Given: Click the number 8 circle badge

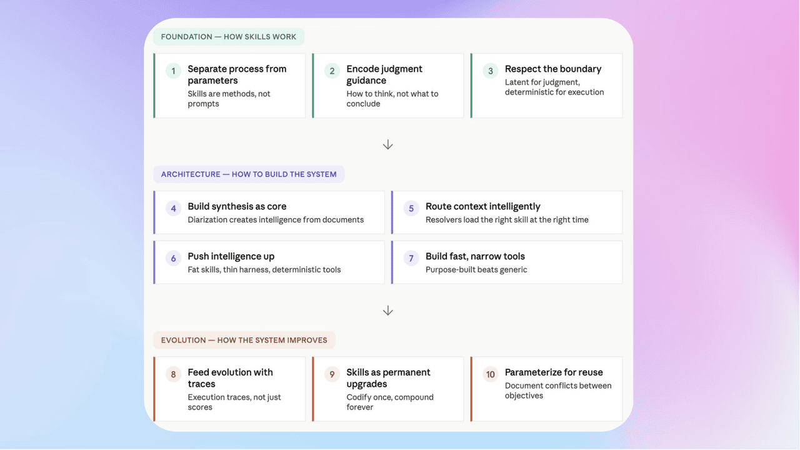Looking at the screenshot, I should point(174,374).
